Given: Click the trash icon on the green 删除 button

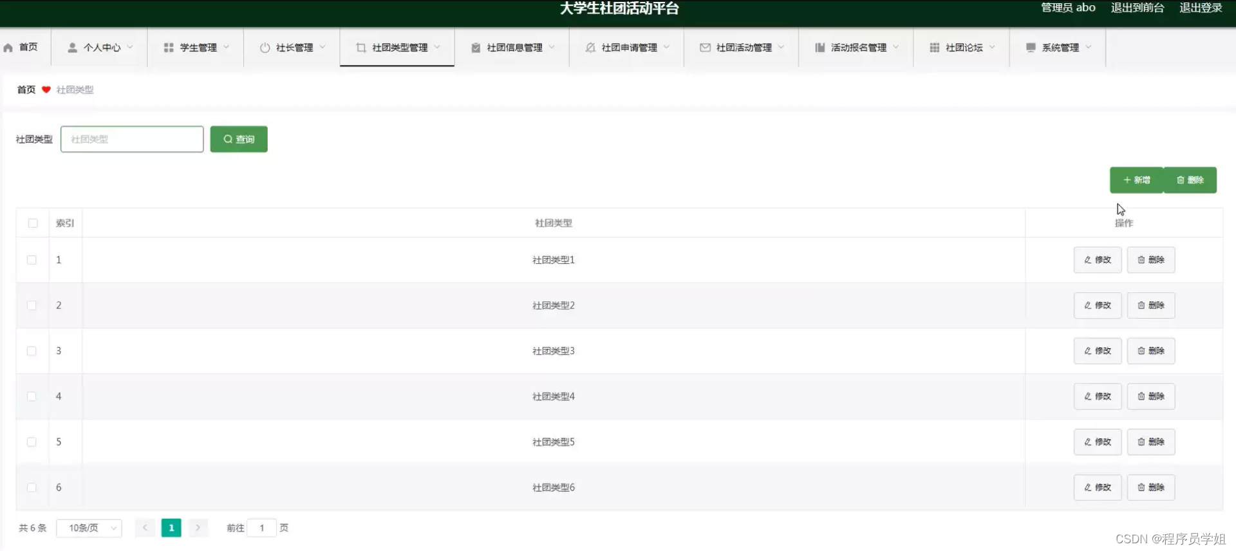Looking at the screenshot, I should [x=1181, y=180].
